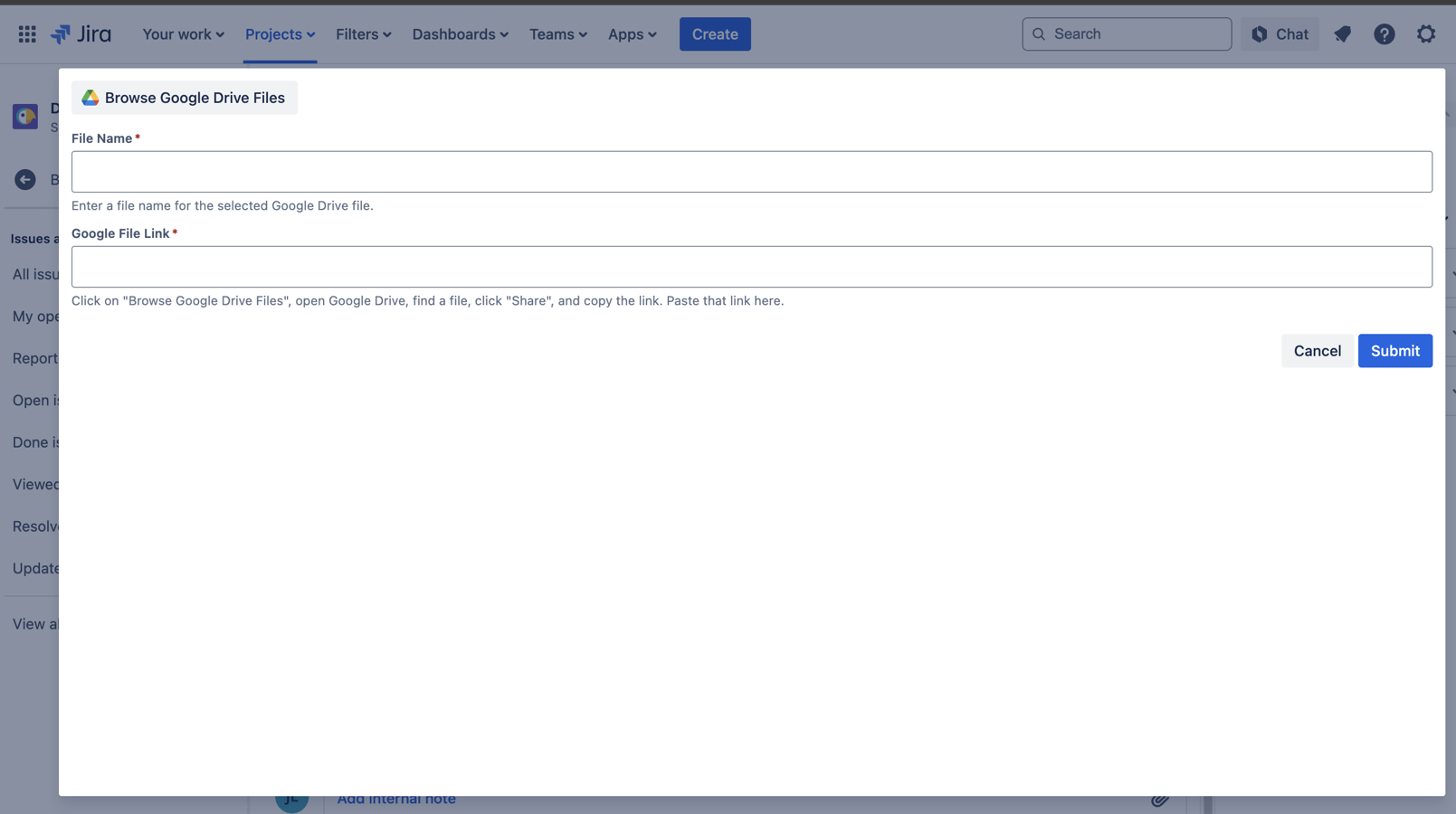The height and width of the screenshot is (814, 1456).
Task: Cancel the dialog
Action: tap(1317, 351)
